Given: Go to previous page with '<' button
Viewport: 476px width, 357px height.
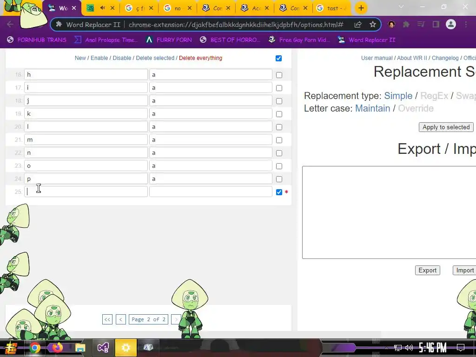Looking at the screenshot, I should click(121, 319).
